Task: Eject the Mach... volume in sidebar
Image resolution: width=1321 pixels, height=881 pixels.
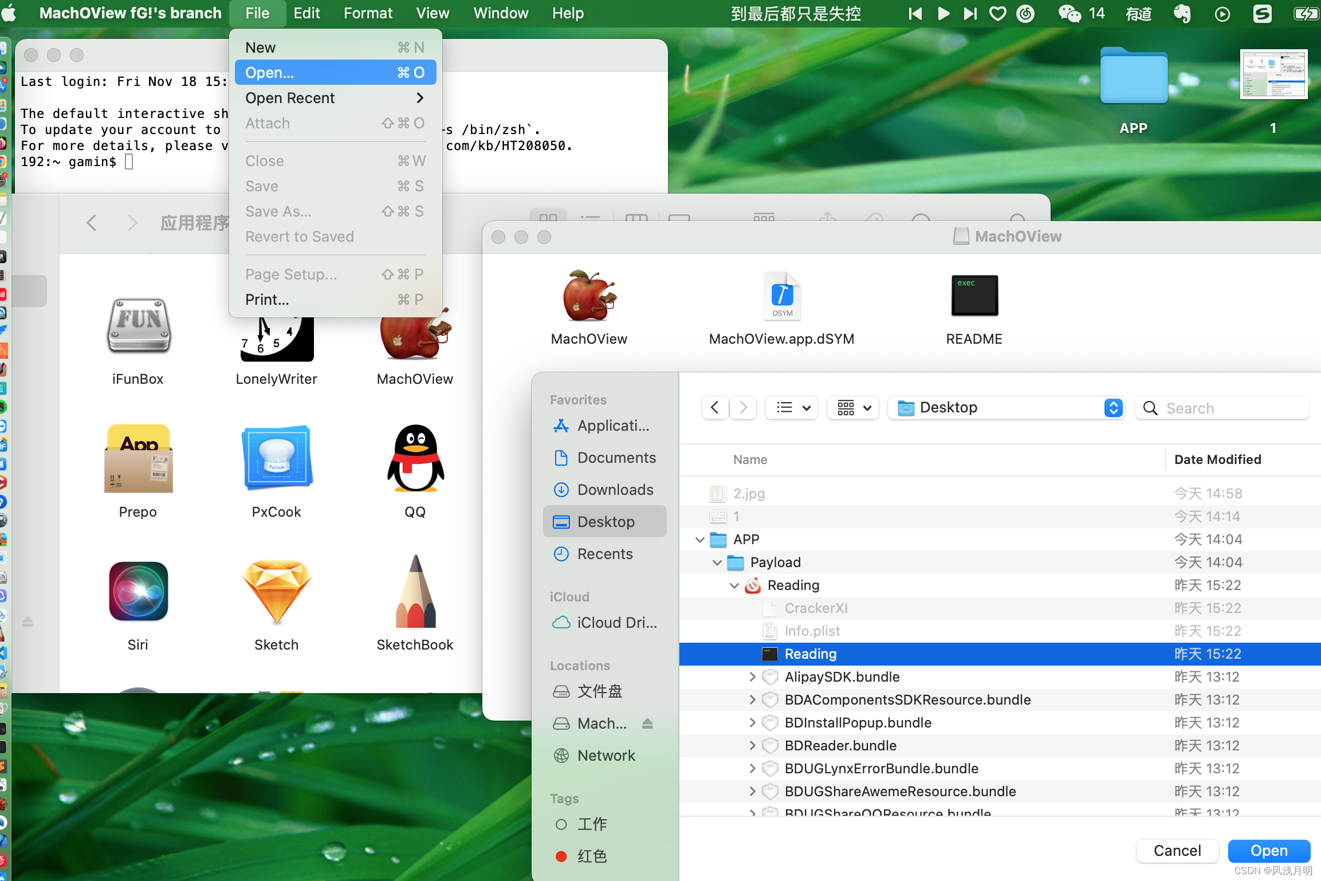Action: [647, 723]
